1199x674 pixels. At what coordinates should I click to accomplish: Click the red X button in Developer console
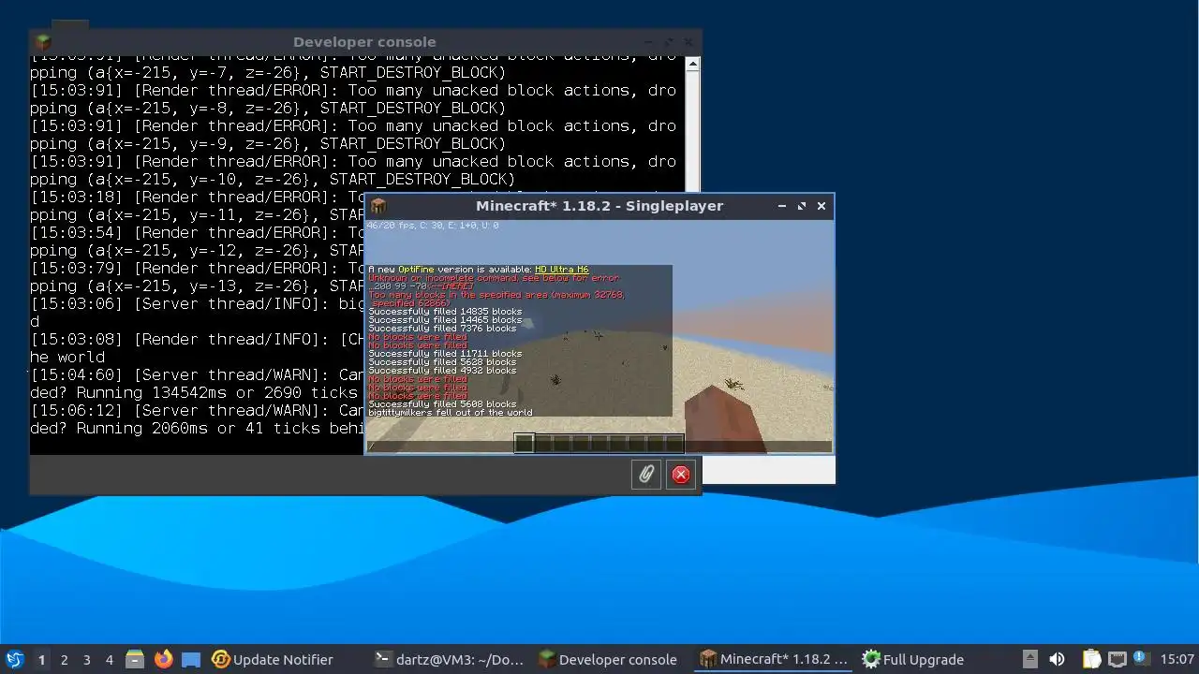(x=681, y=475)
